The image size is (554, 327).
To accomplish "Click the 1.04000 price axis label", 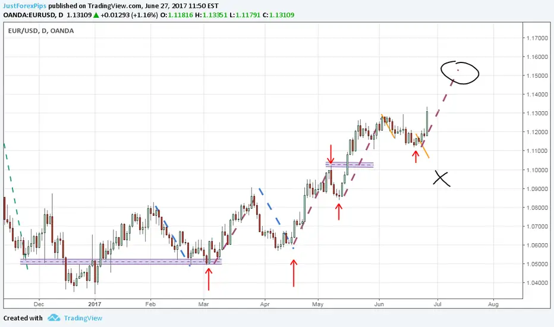I will [537, 282].
